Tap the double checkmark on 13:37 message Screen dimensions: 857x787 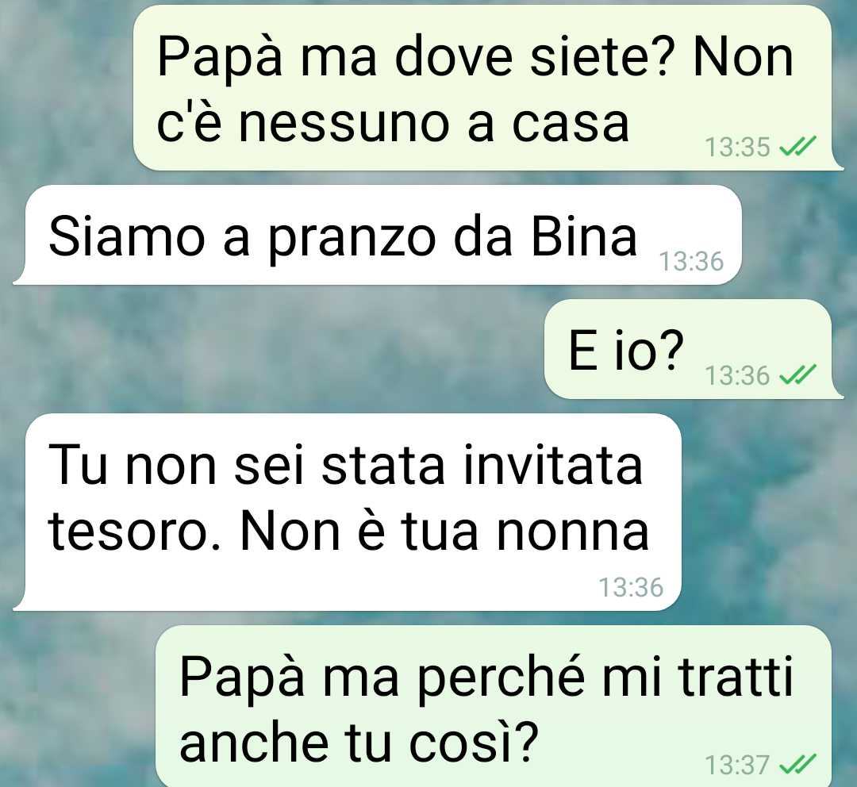pyautogui.click(x=797, y=764)
